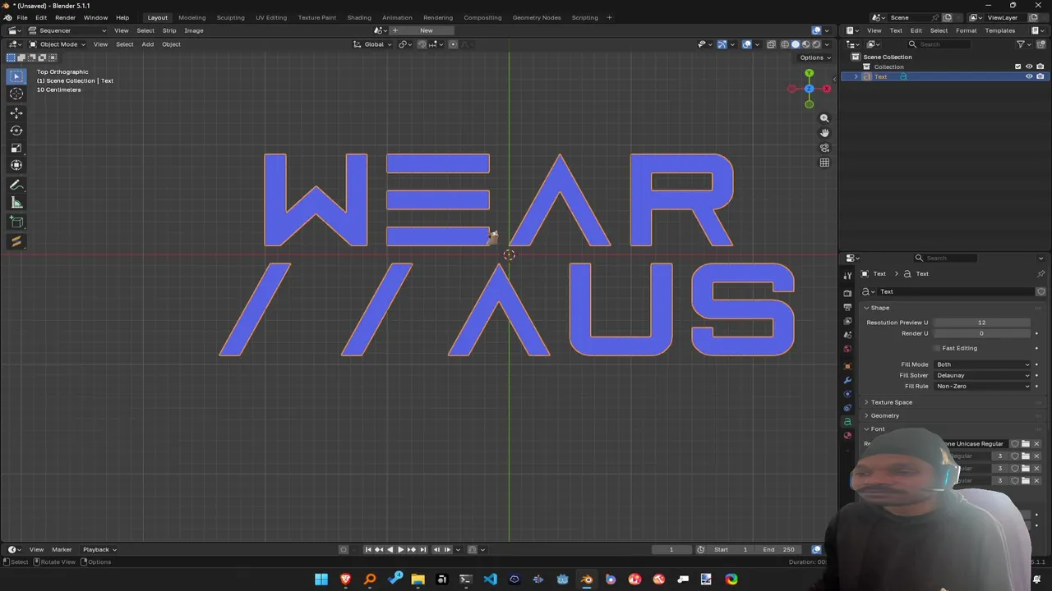Open the World properties tab
The width and height of the screenshot is (1052, 591).
tap(847, 349)
